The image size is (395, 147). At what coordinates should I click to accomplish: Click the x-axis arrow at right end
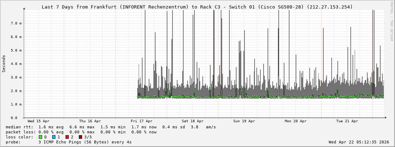(x=385, y=118)
